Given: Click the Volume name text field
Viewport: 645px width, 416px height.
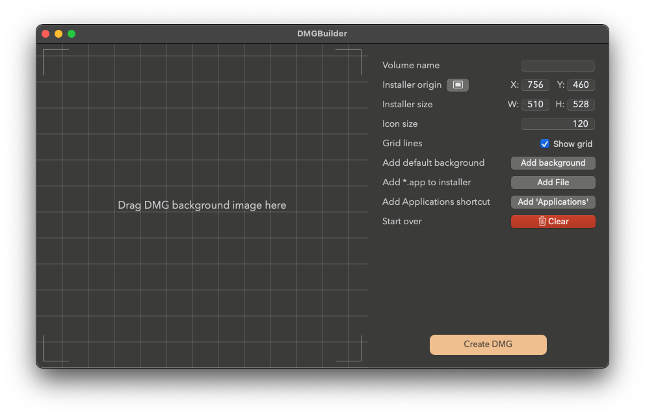Looking at the screenshot, I should click(558, 66).
